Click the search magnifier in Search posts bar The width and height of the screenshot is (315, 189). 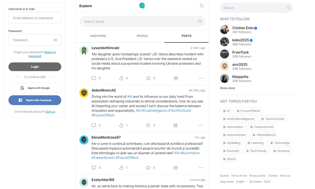point(200,22)
